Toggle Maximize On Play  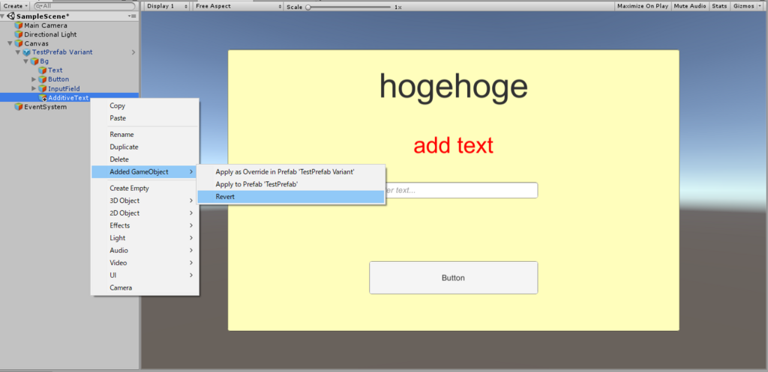point(643,6)
